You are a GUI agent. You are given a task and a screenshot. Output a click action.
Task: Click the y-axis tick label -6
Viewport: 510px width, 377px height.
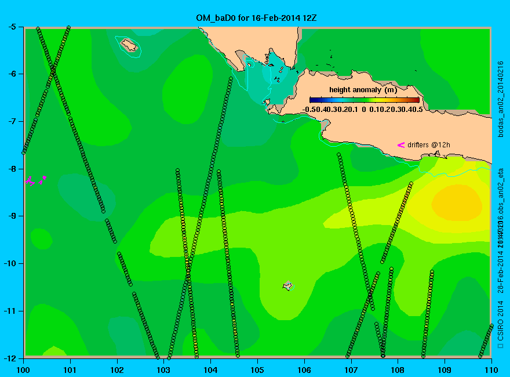pyautogui.click(x=12, y=74)
